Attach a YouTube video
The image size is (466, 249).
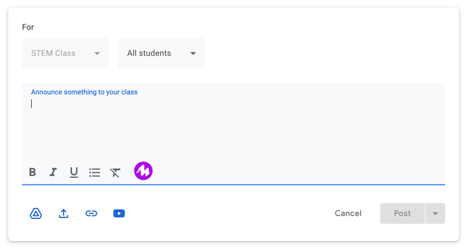pos(119,213)
